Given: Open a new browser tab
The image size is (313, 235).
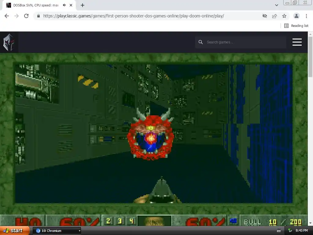Looking at the screenshot, I should tap(83, 6).
